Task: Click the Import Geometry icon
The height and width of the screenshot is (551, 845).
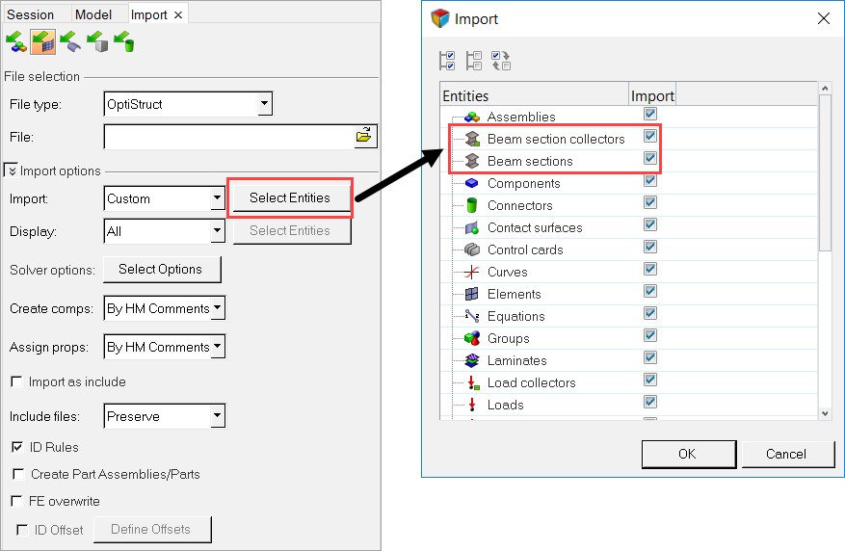Action: pos(70,42)
